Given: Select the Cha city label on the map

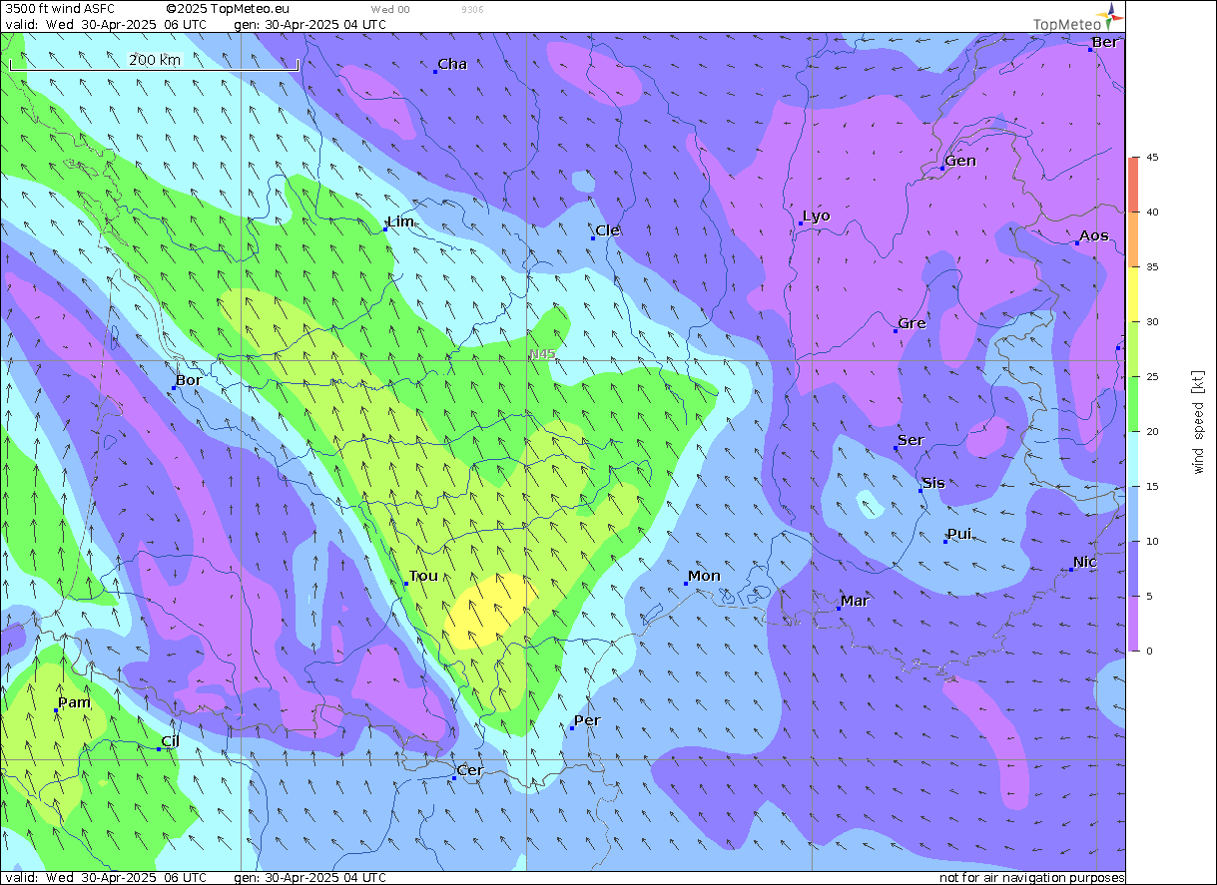Looking at the screenshot, I should [x=452, y=64].
